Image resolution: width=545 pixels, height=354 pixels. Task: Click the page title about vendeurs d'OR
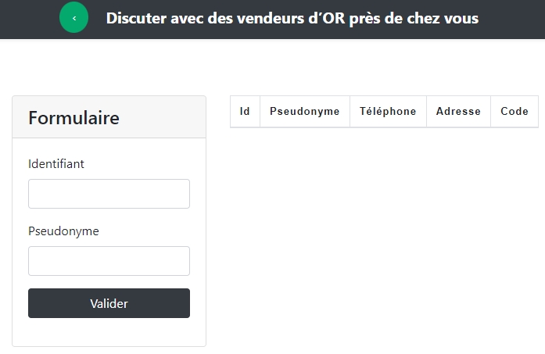pyautogui.click(x=292, y=18)
